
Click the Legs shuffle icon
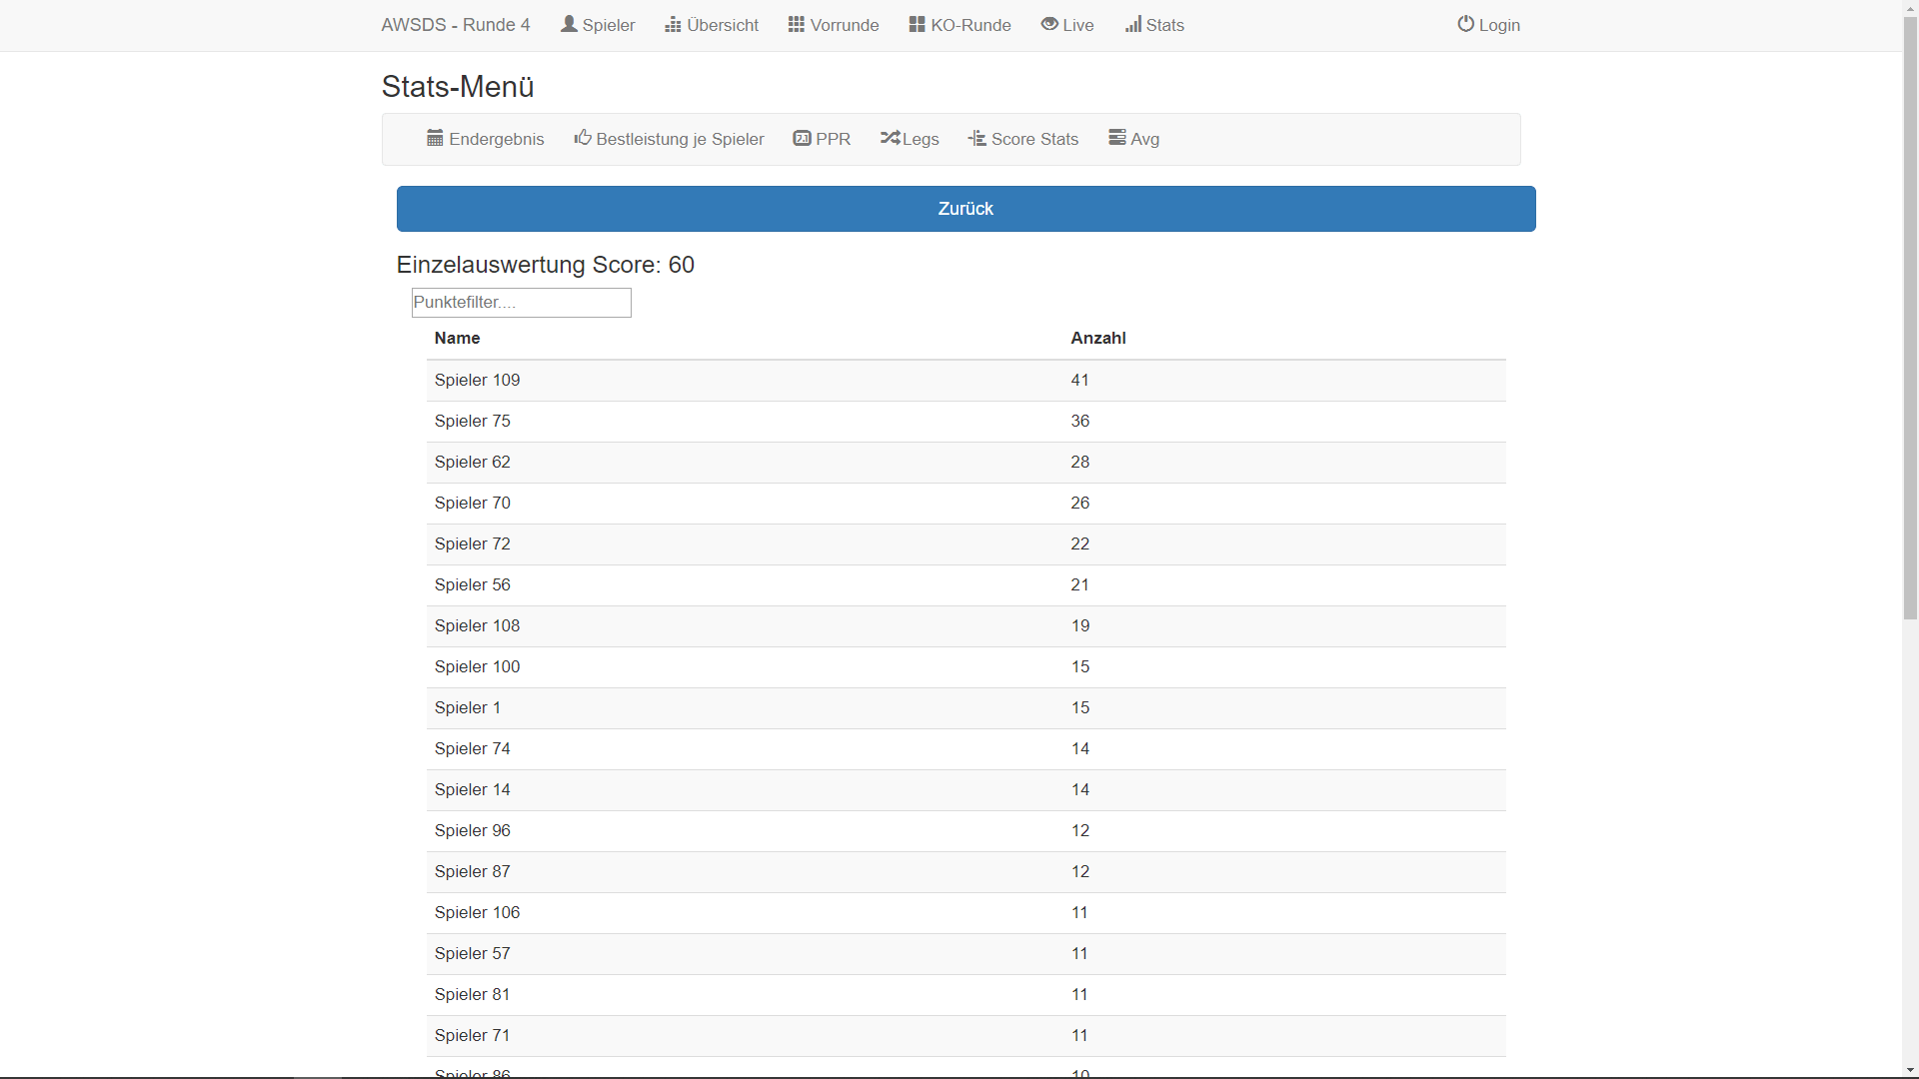890,138
